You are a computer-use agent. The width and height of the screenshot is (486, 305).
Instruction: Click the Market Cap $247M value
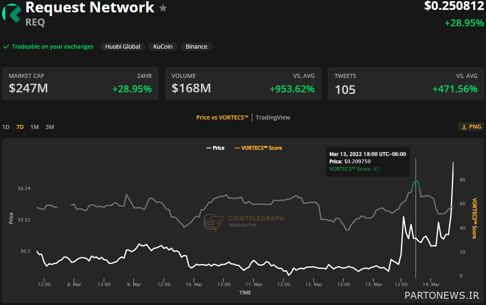tap(28, 89)
